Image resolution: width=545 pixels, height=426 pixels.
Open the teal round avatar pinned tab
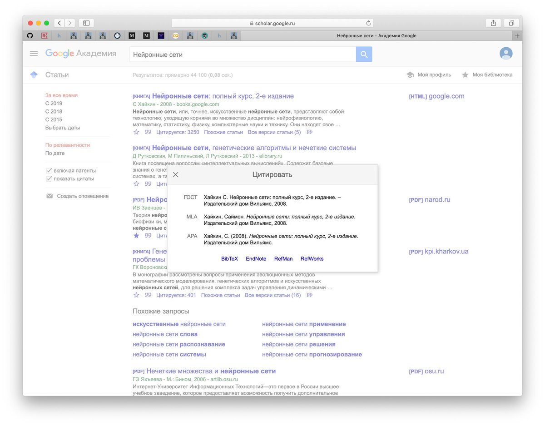[x=205, y=35]
